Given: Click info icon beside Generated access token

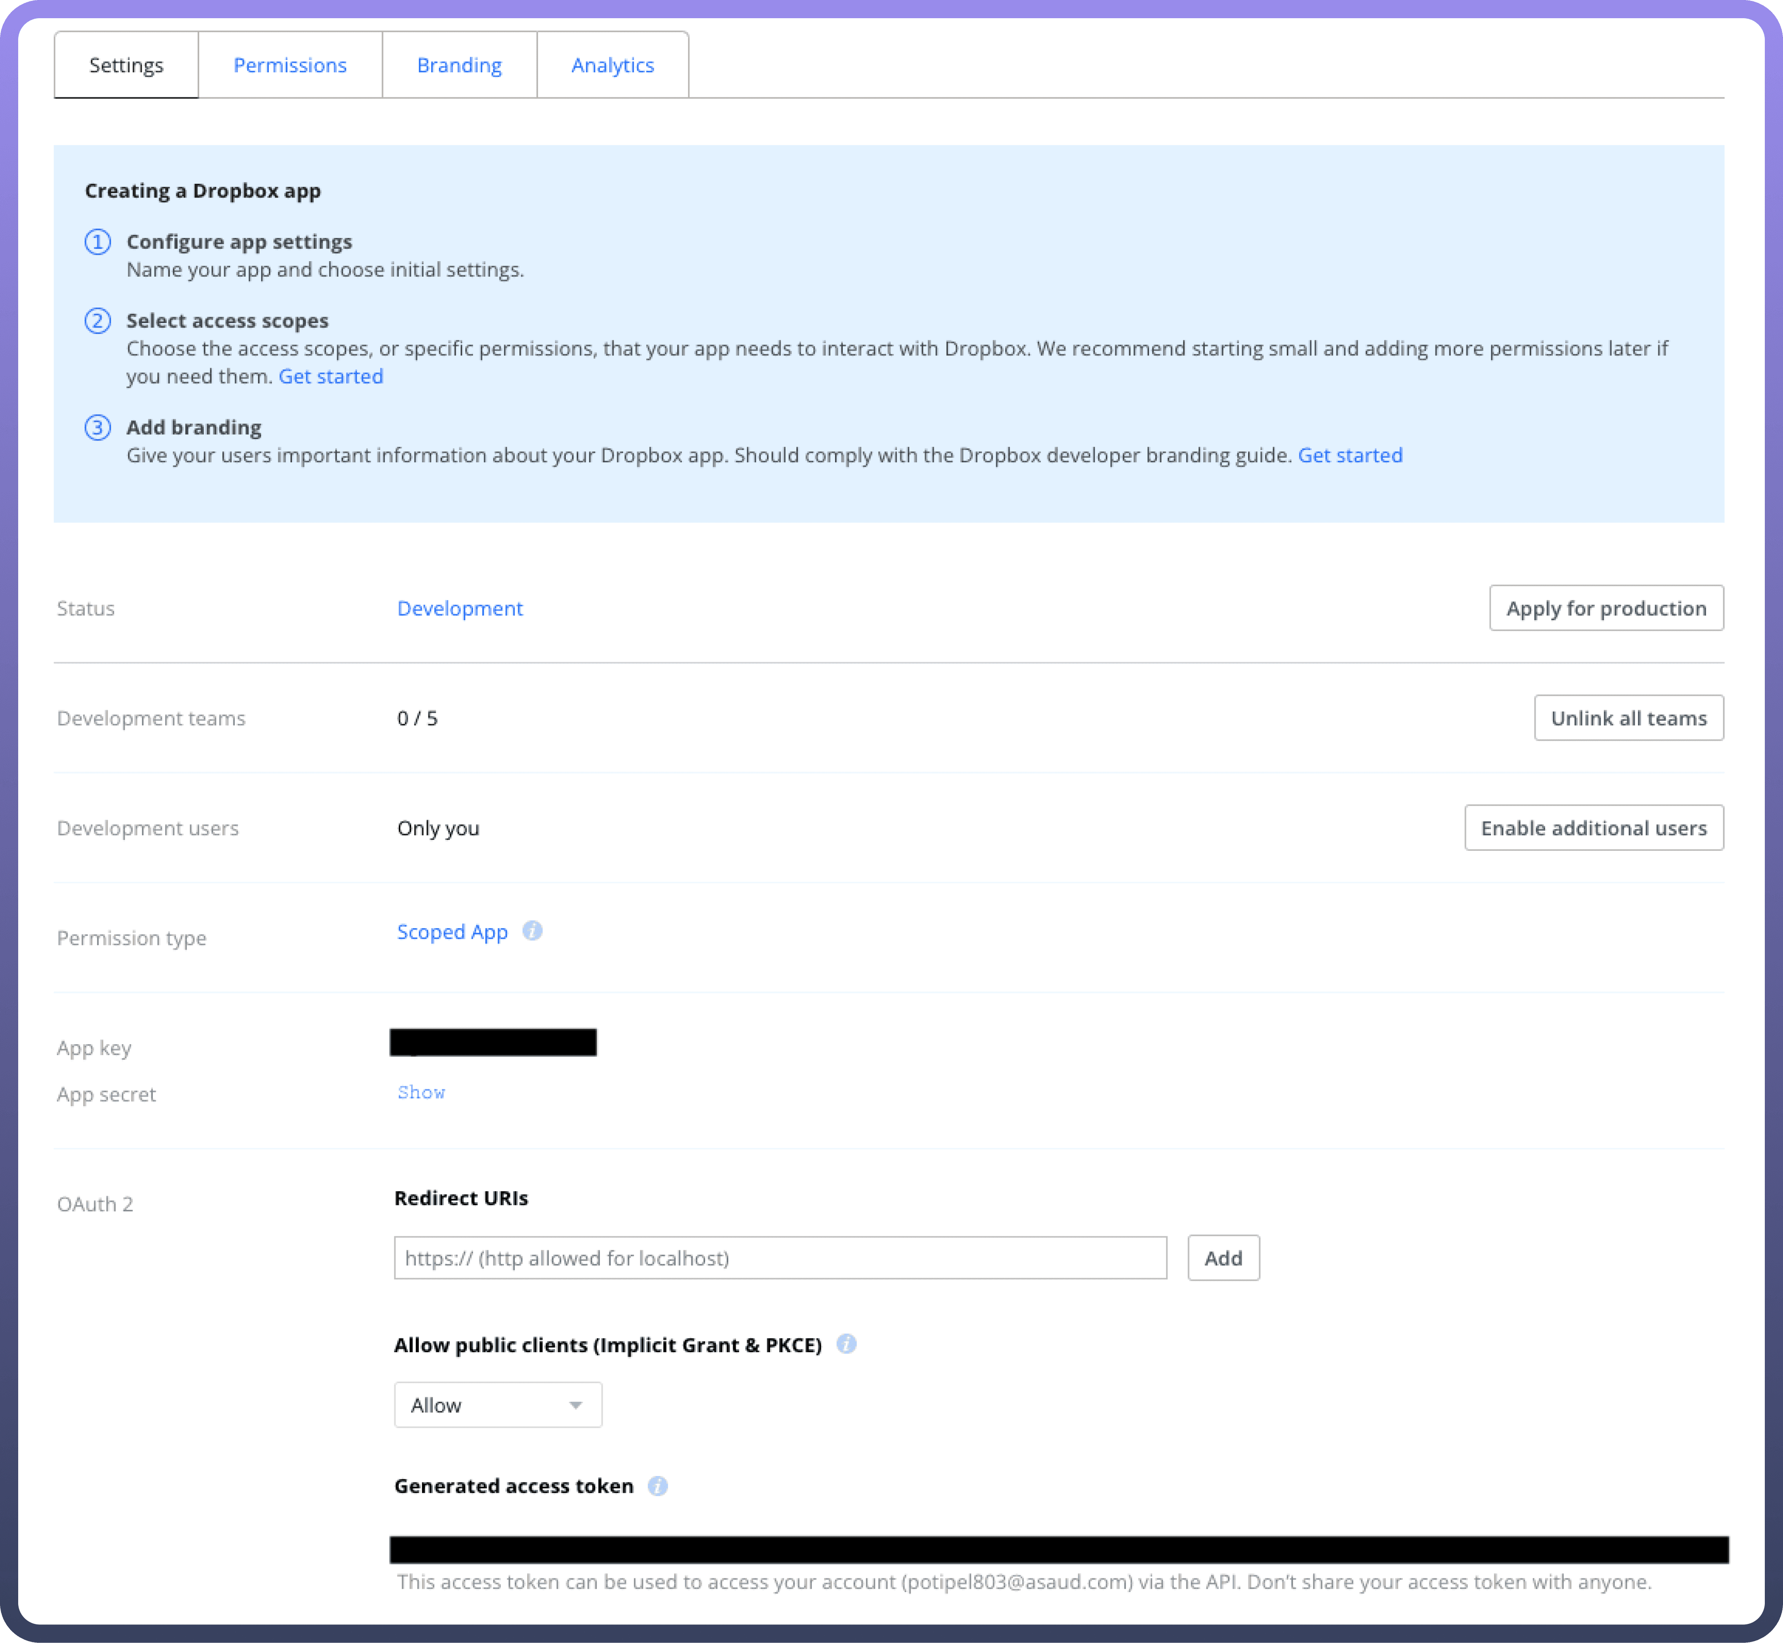Looking at the screenshot, I should click(x=658, y=1486).
